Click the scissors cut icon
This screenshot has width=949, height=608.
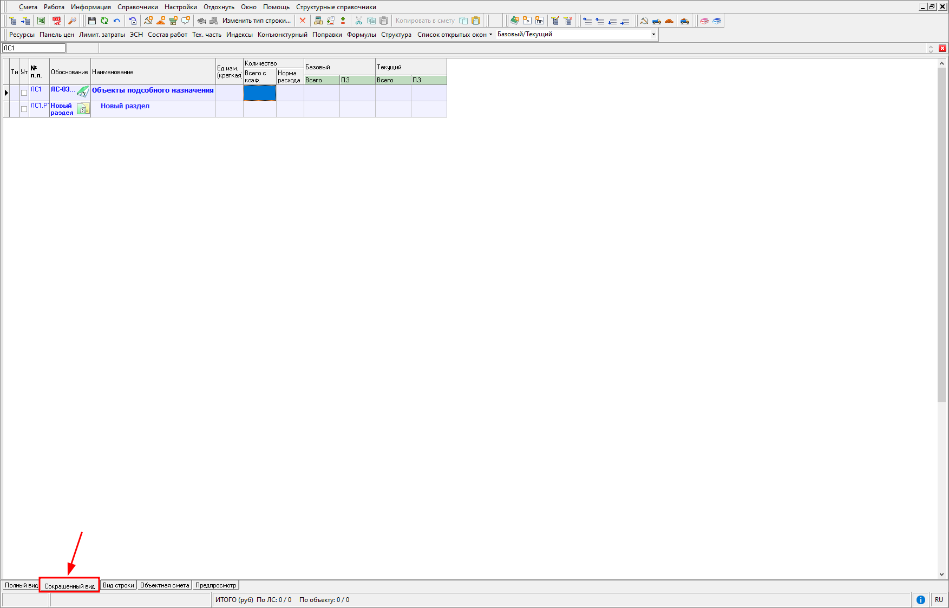(358, 21)
